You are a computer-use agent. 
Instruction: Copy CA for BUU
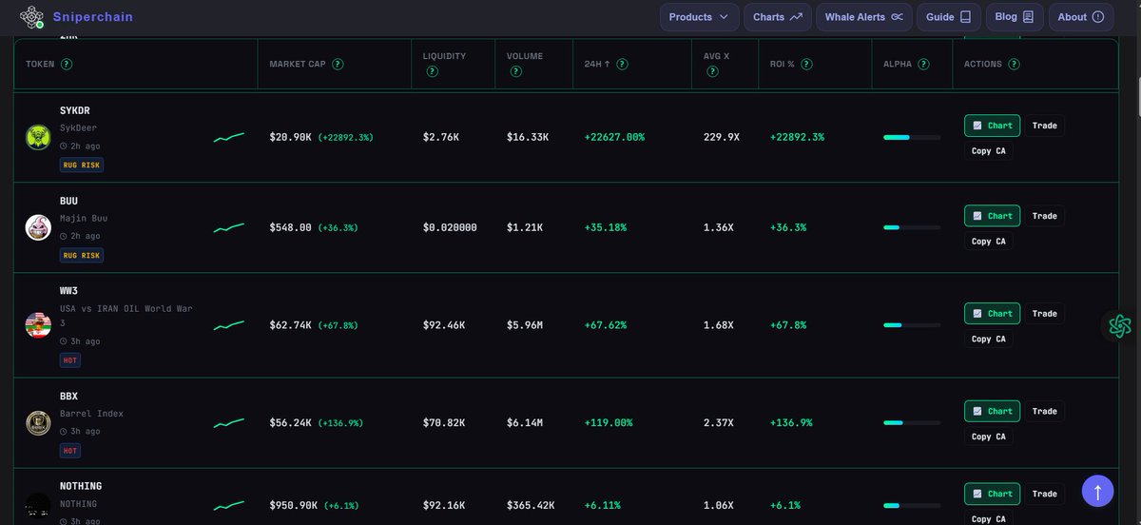click(x=989, y=242)
